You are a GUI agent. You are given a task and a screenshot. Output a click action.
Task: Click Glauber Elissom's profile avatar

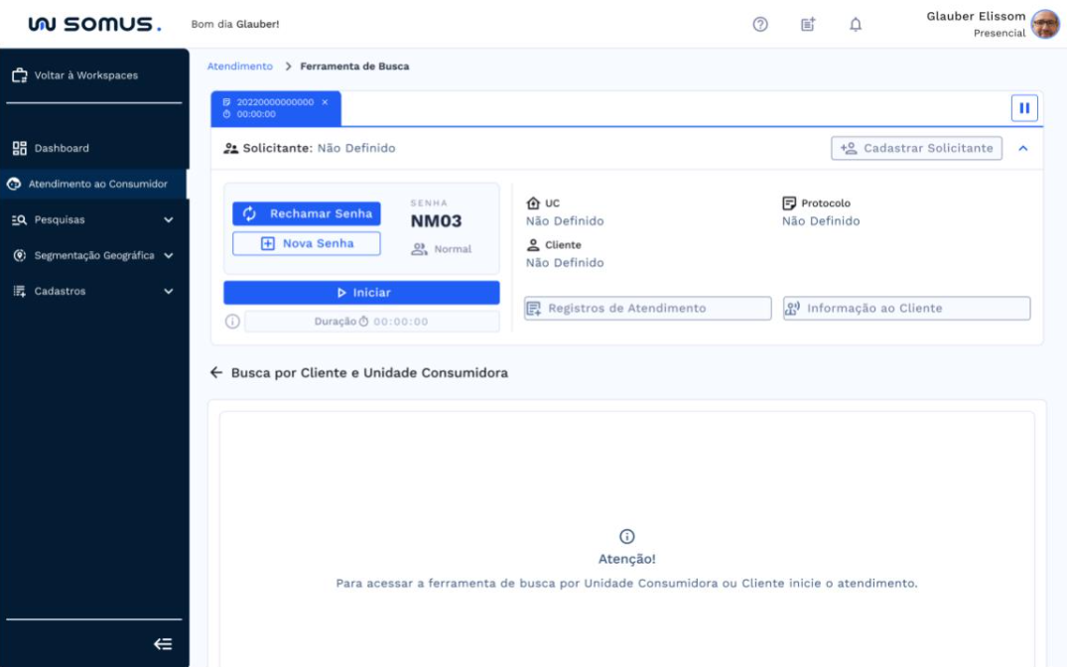click(x=1045, y=24)
